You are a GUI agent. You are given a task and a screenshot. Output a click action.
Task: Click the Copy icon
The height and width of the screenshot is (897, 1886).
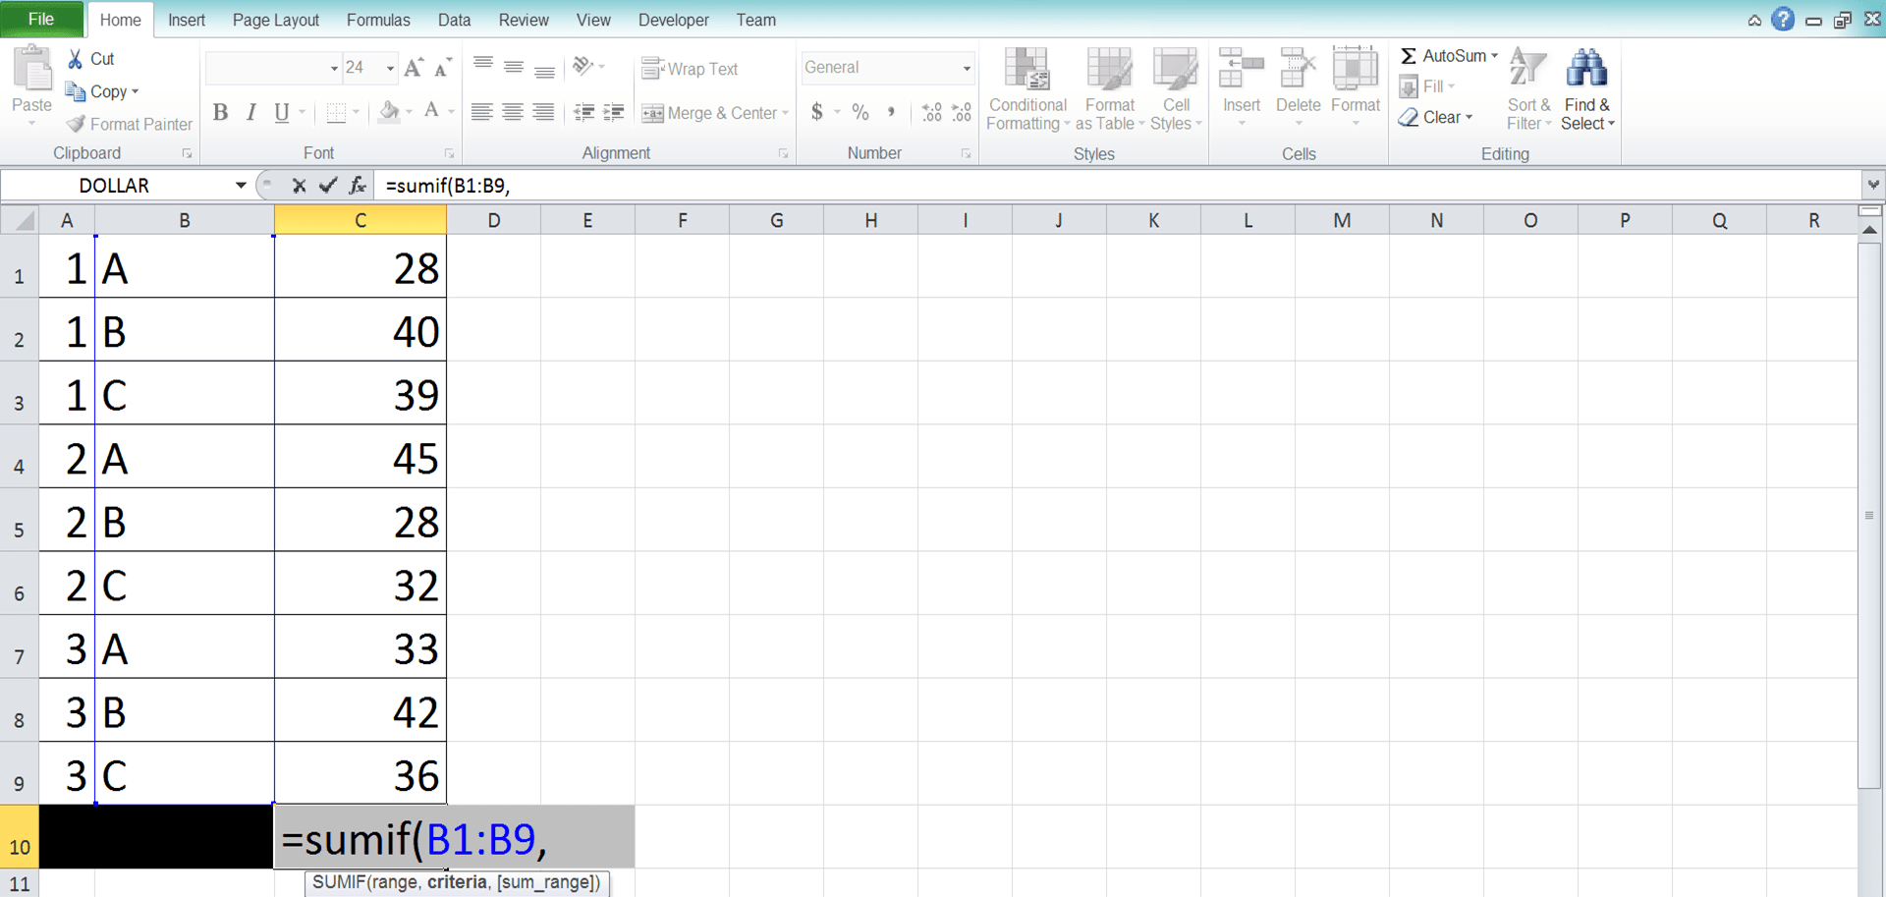75,91
